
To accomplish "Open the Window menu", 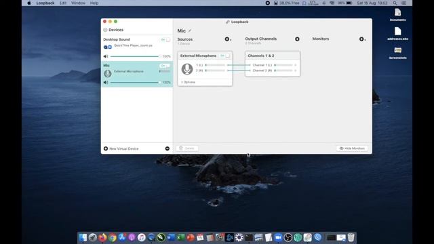I will pyautogui.click(x=78, y=3).
